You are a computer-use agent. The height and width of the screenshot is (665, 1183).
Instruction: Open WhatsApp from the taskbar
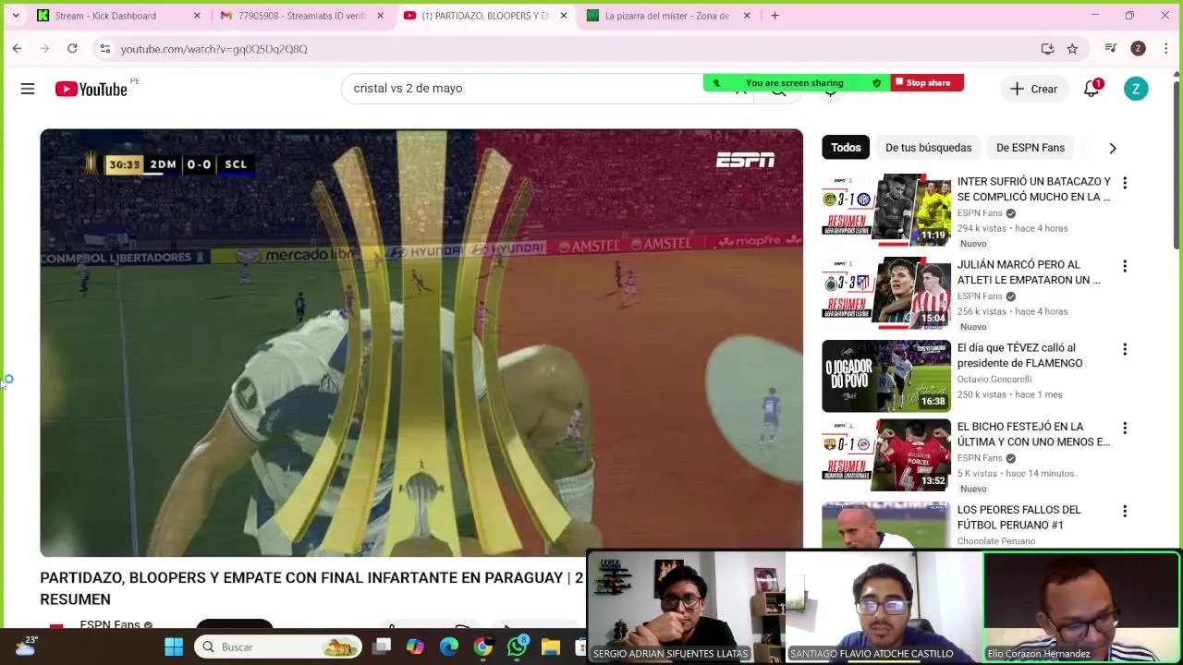tap(518, 647)
